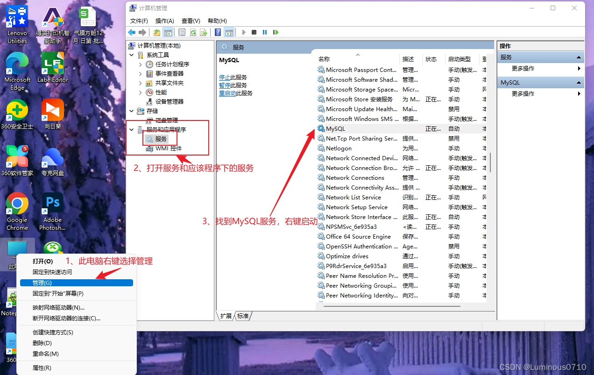Screen dimensions: 594x375
Task: Open the 得实打印机智能助手 desktop icon
Action: 53,25
